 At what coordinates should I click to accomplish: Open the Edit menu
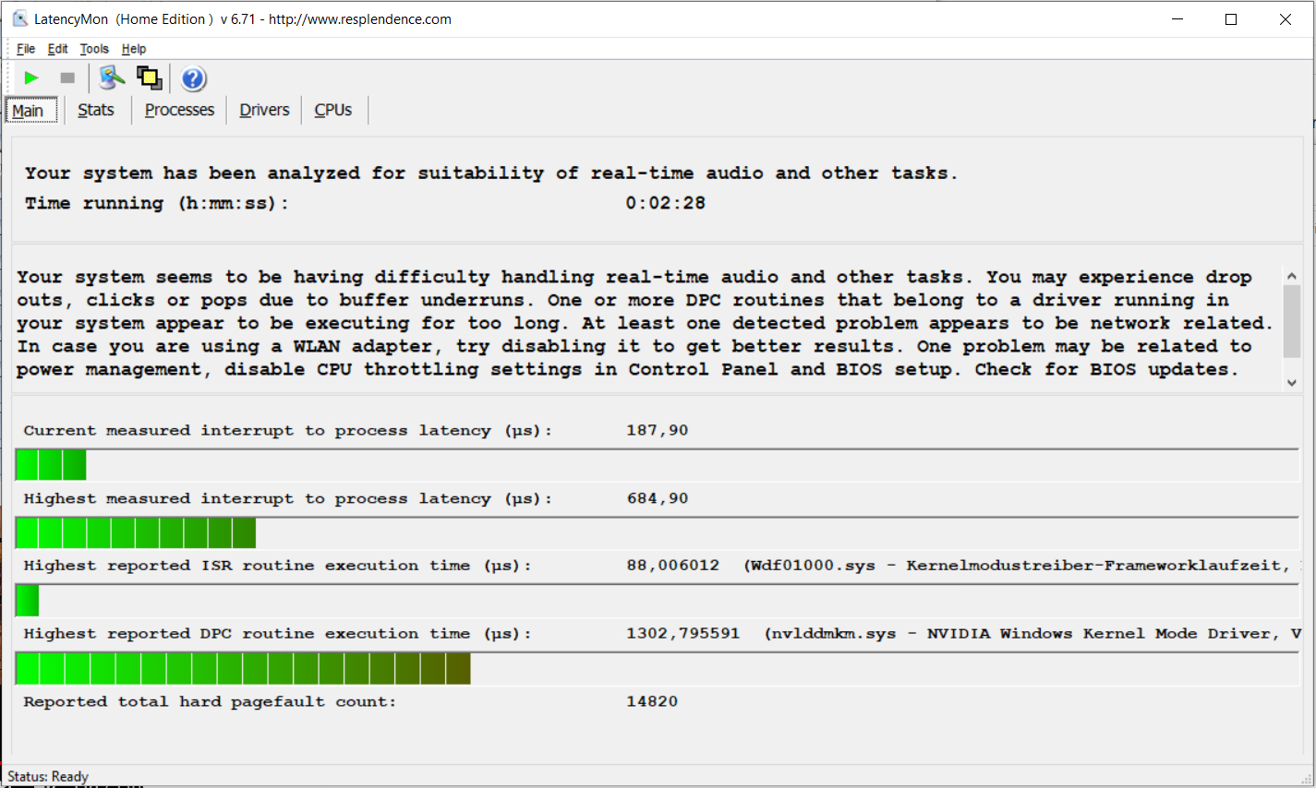pos(57,49)
